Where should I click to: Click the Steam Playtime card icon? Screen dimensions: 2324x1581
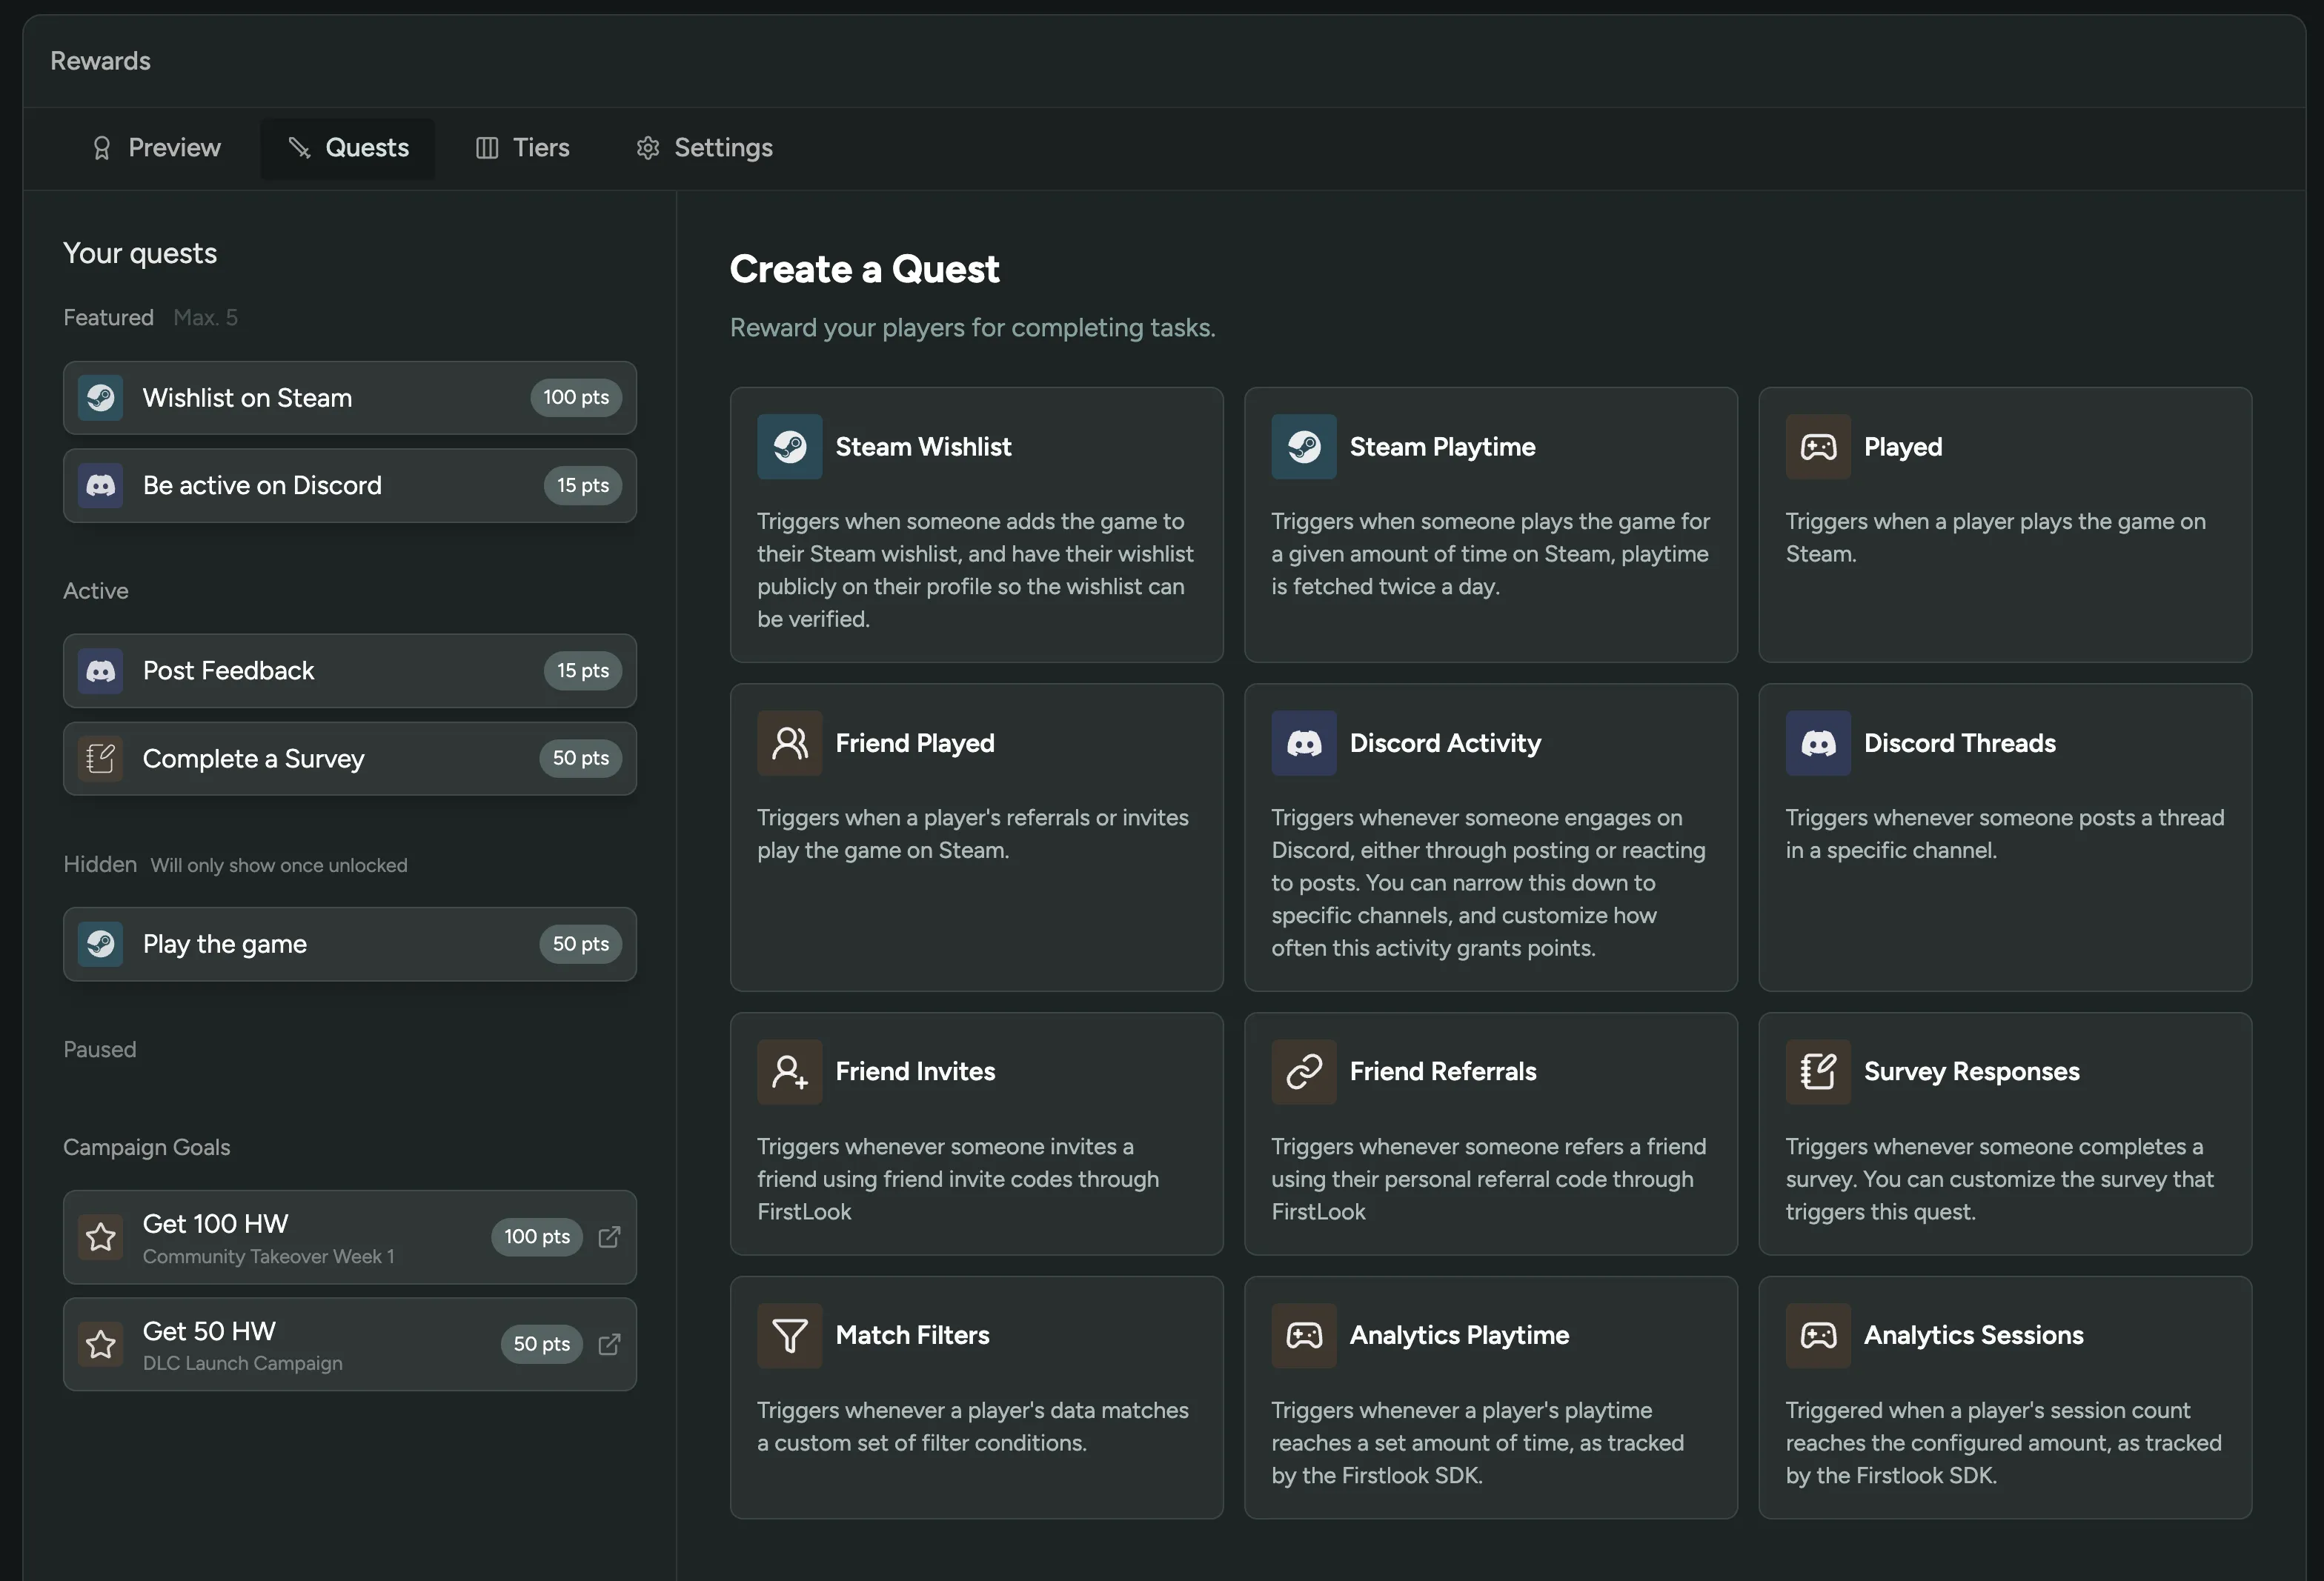pyautogui.click(x=1304, y=447)
